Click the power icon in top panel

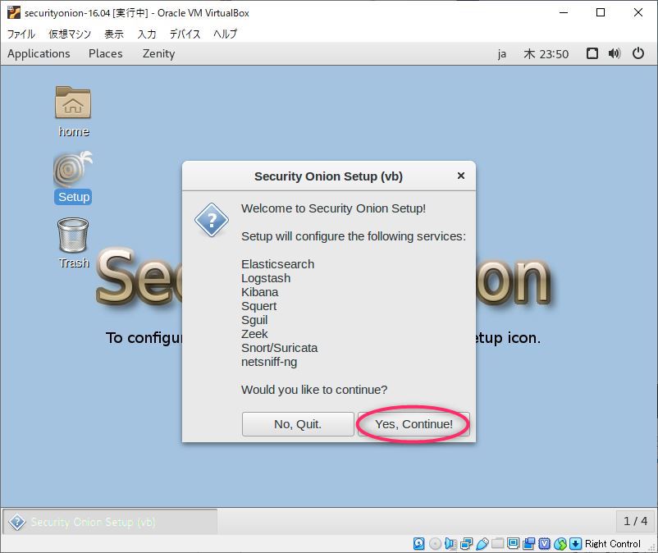638,53
